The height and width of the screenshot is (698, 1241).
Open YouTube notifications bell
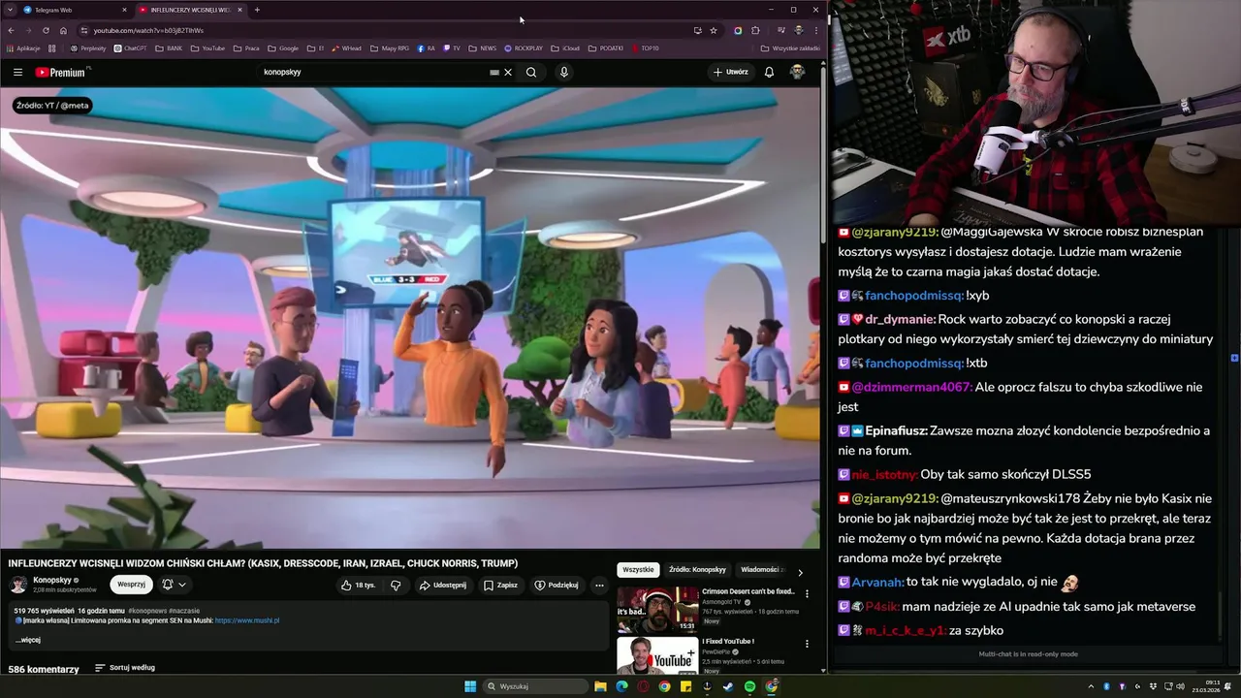tap(769, 72)
